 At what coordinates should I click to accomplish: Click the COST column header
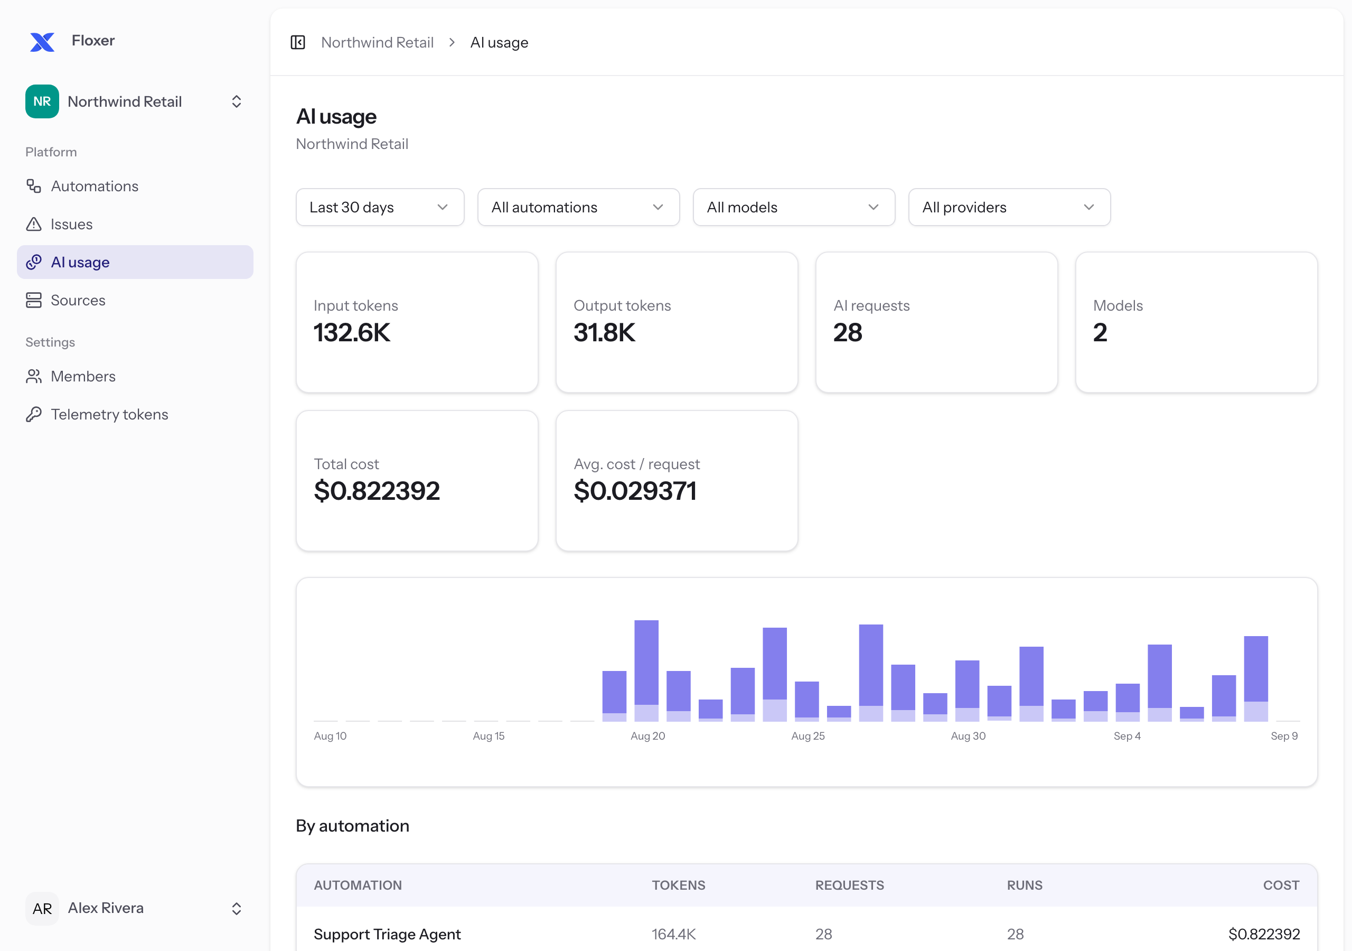pos(1281,885)
